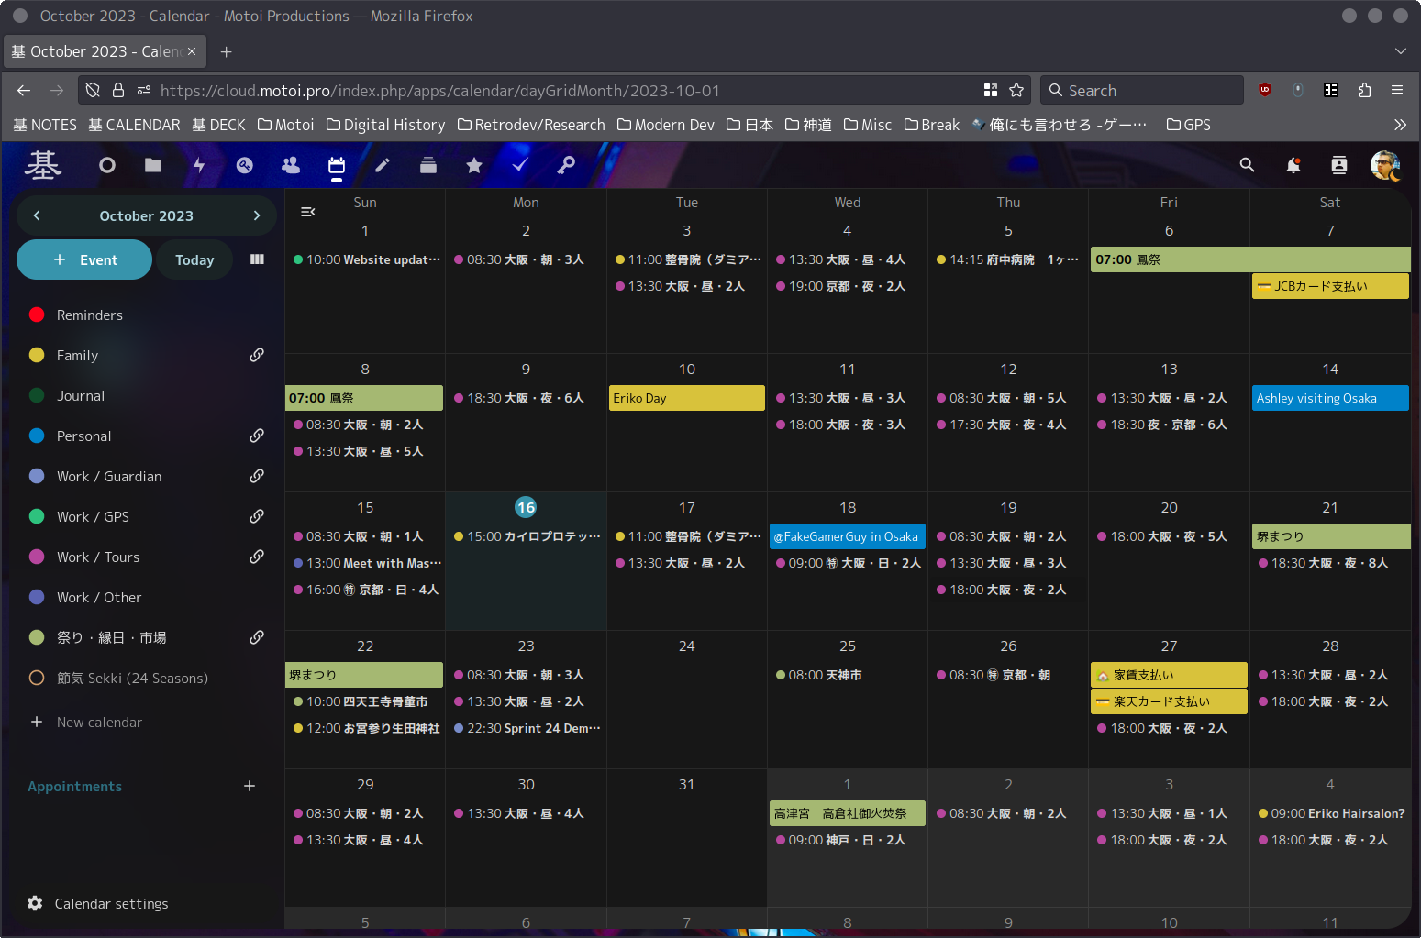Image resolution: width=1421 pixels, height=938 pixels.
Task: Click the notifications bell icon
Action: pyautogui.click(x=1293, y=165)
